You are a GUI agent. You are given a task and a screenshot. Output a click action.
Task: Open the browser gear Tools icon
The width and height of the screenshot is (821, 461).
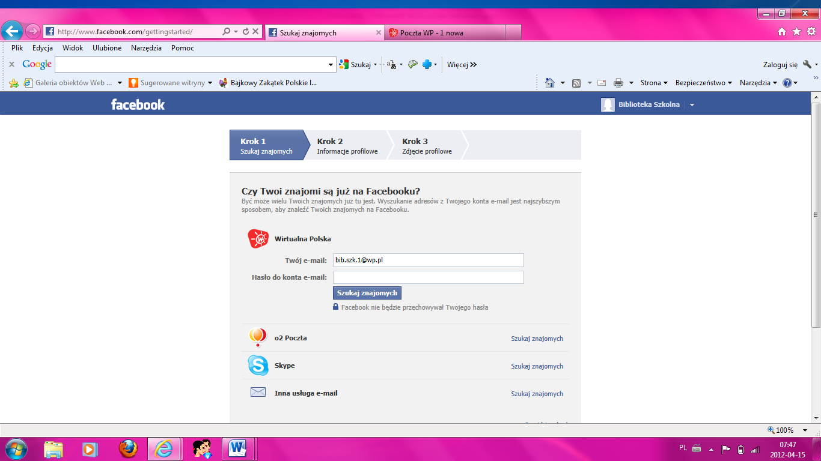pyautogui.click(x=811, y=32)
